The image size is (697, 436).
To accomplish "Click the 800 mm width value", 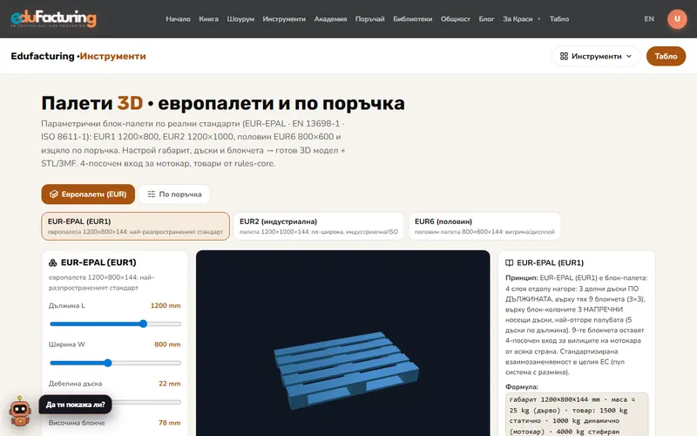I will click(x=167, y=344).
